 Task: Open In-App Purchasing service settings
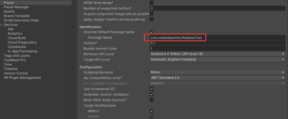coord(22,51)
